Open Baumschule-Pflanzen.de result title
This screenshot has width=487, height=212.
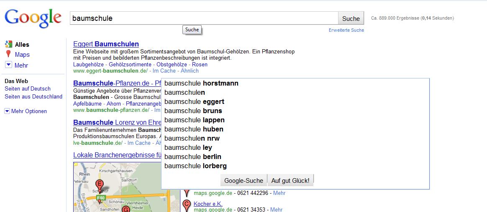click(117, 83)
